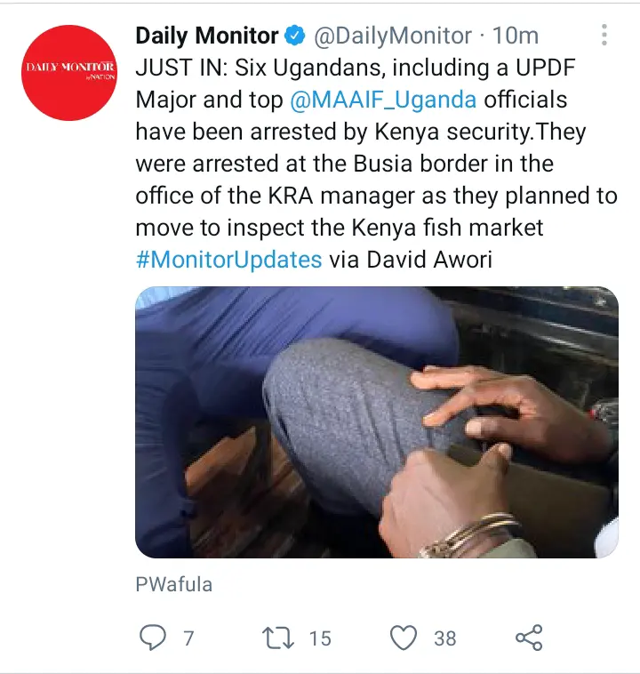
Task: Open the @DailyMonitor handle
Action: 393,36
